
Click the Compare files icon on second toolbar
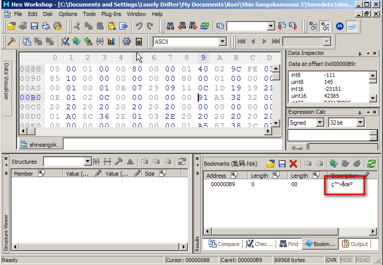26,42
